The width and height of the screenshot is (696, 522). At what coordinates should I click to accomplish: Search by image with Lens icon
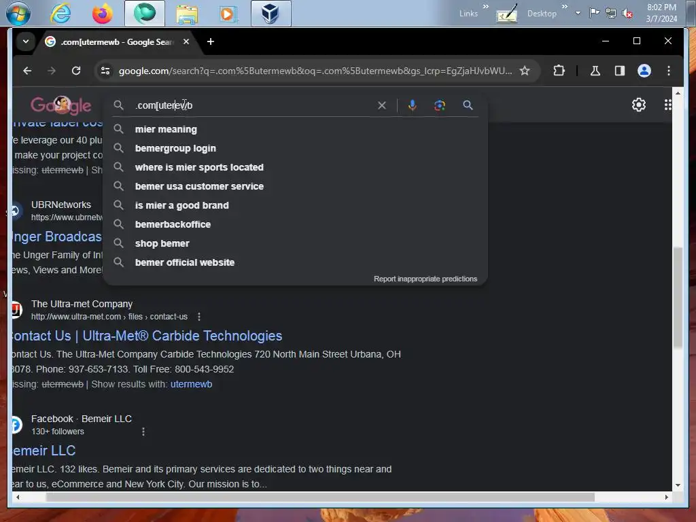pyautogui.click(x=440, y=105)
